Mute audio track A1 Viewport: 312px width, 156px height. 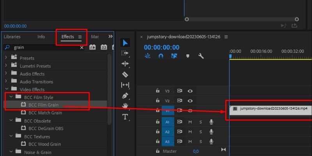point(190,122)
